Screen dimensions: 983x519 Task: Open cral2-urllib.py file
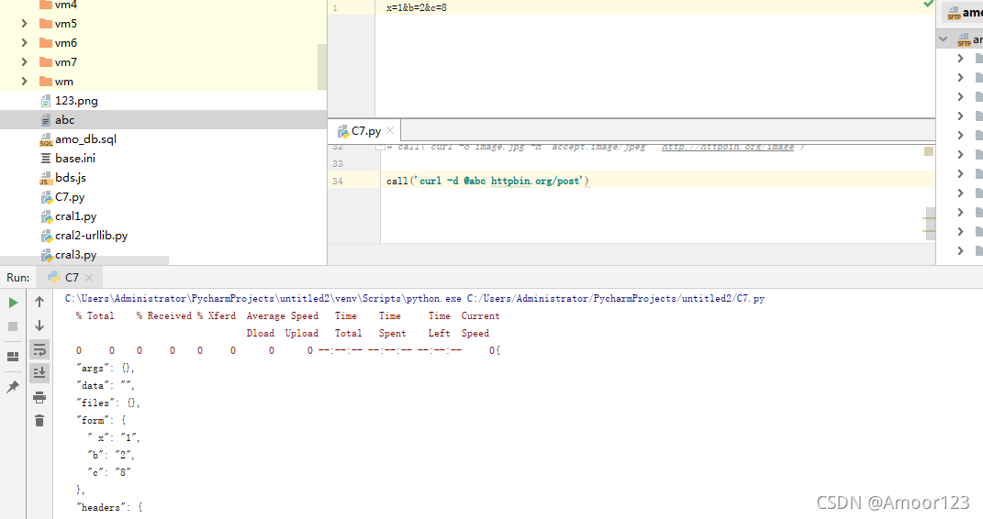pyautogui.click(x=92, y=236)
